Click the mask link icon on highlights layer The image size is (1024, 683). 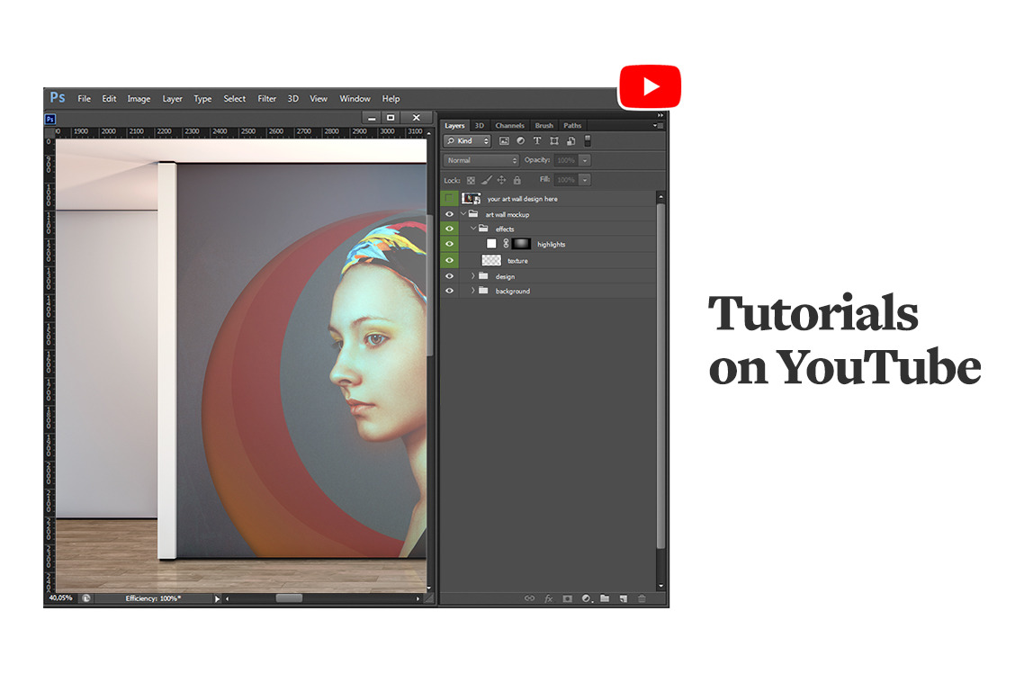(x=506, y=244)
